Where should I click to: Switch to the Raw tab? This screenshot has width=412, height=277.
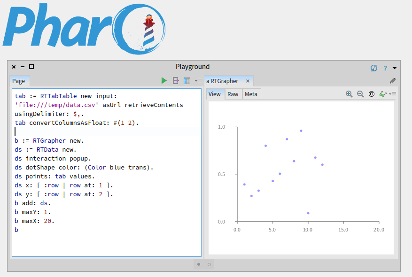(233, 94)
